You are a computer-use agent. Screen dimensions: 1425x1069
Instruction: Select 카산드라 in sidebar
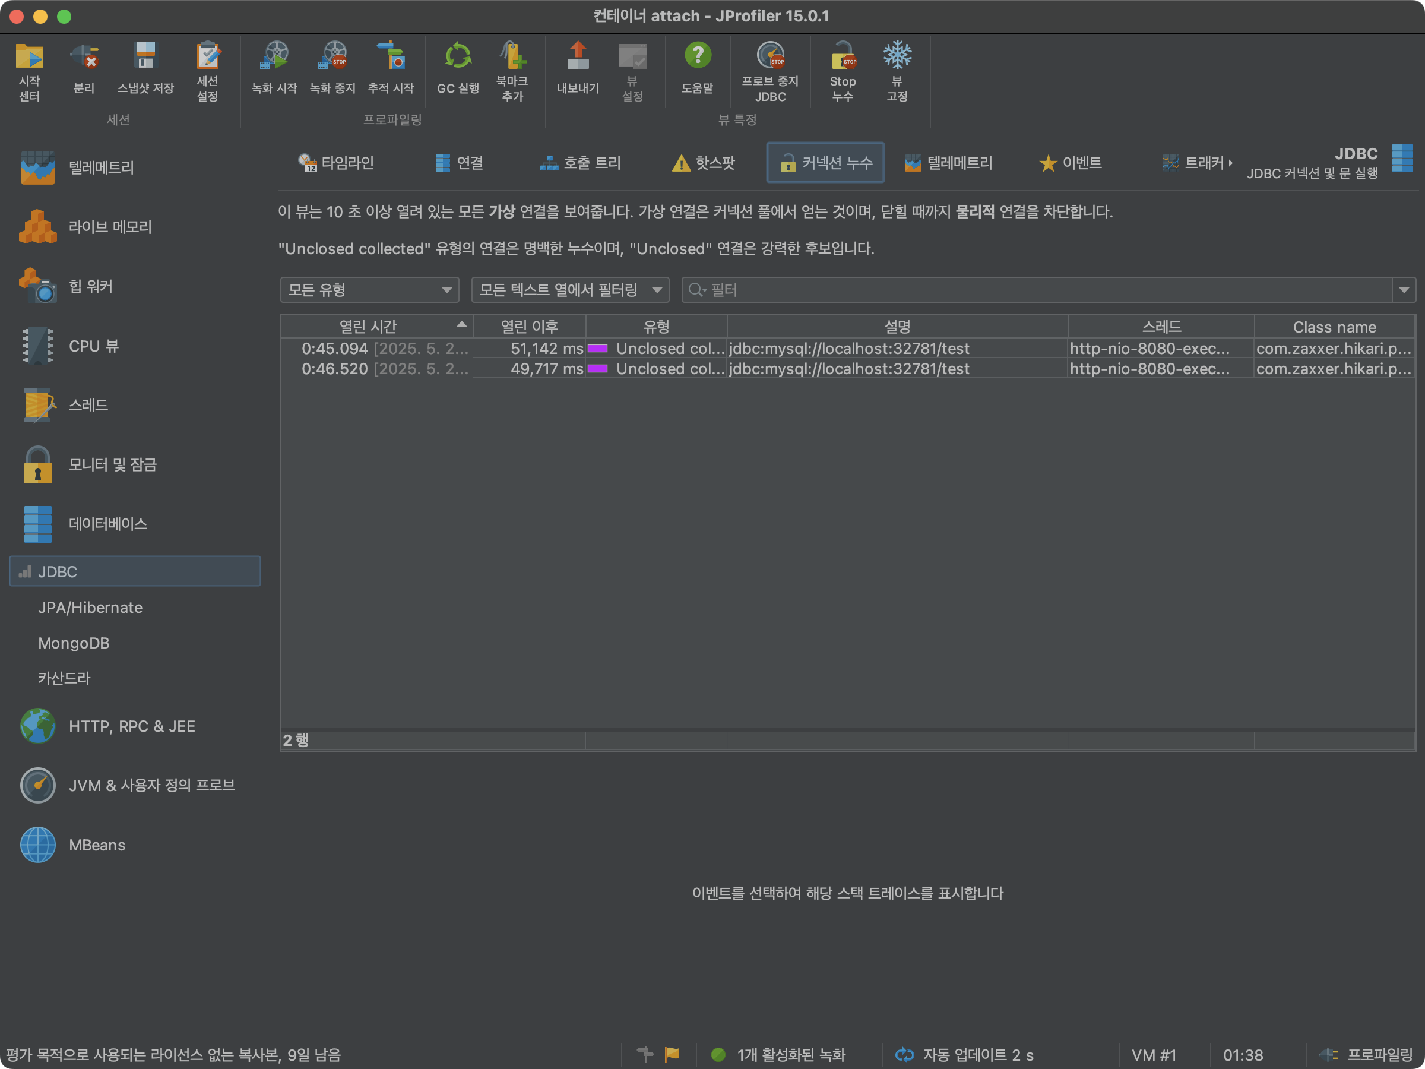[x=64, y=678]
